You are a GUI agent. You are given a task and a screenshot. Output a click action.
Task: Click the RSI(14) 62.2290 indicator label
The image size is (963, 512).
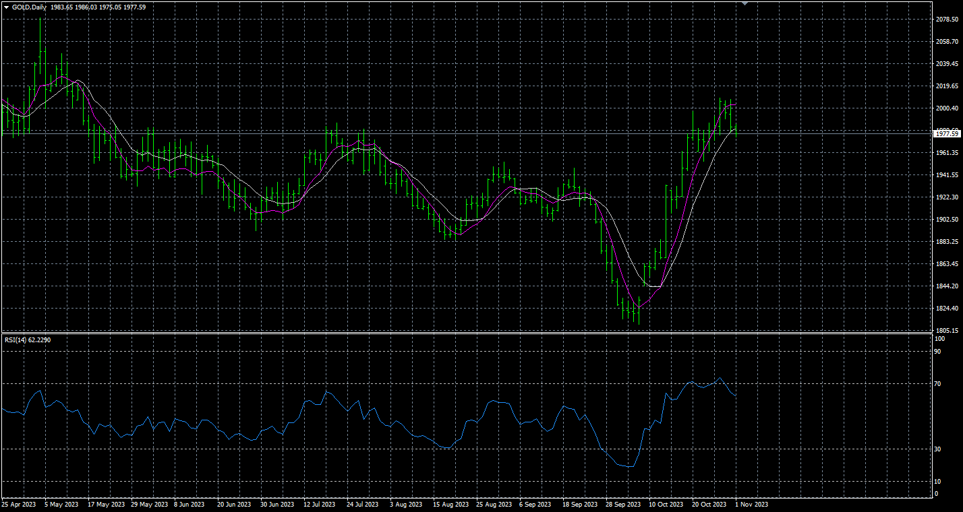click(x=28, y=340)
